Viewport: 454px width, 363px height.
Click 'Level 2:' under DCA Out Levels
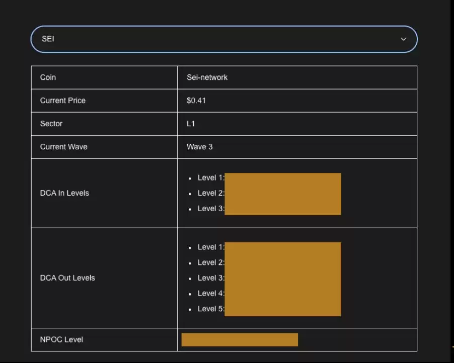pos(211,262)
